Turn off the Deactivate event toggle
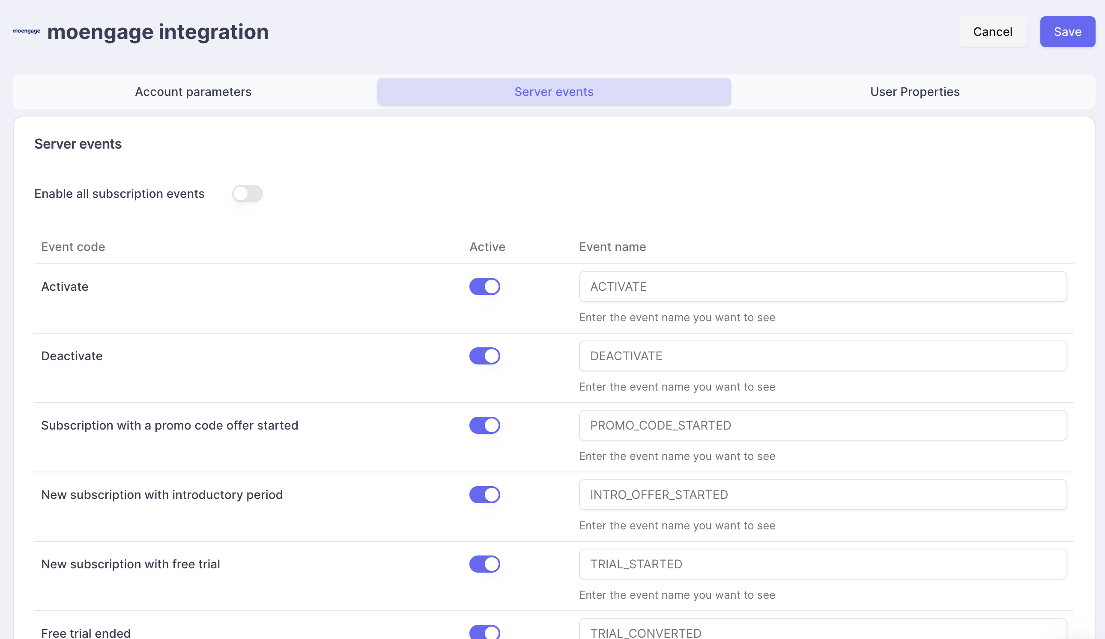 pyautogui.click(x=484, y=355)
